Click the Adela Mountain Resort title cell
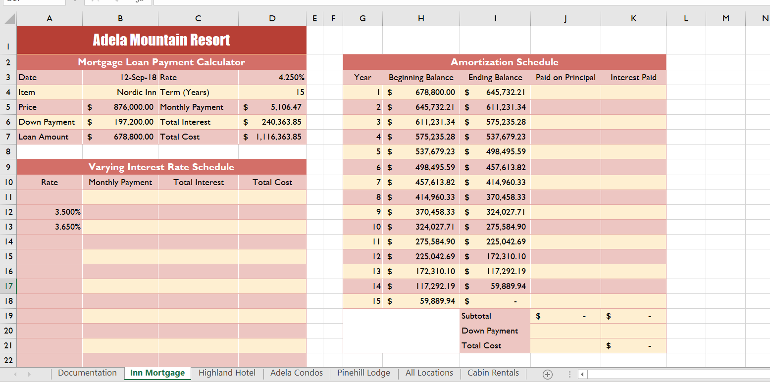Screen dimensions: 770x382 pyautogui.click(x=161, y=40)
